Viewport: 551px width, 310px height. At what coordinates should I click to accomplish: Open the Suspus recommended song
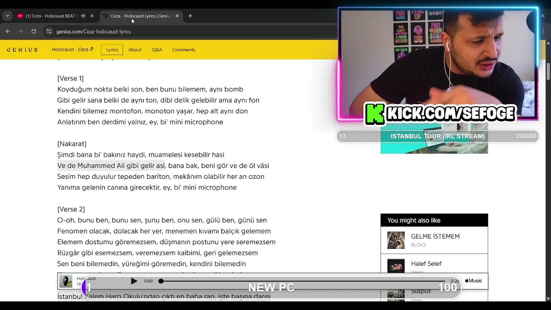tap(421, 291)
